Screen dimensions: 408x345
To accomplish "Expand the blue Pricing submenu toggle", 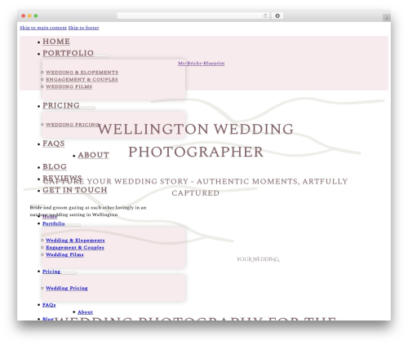I will [x=69, y=273].
